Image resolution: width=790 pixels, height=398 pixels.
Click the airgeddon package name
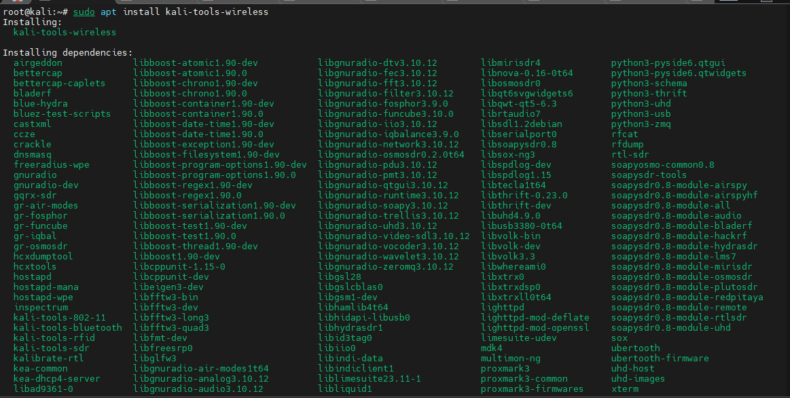pos(38,63)
